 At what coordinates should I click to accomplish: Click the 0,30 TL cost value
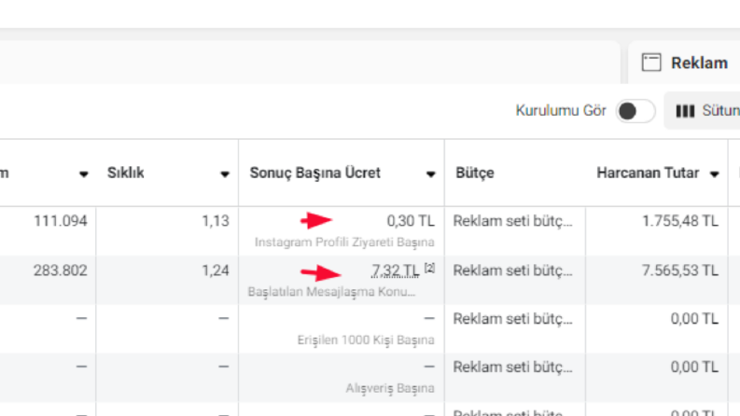411,221
